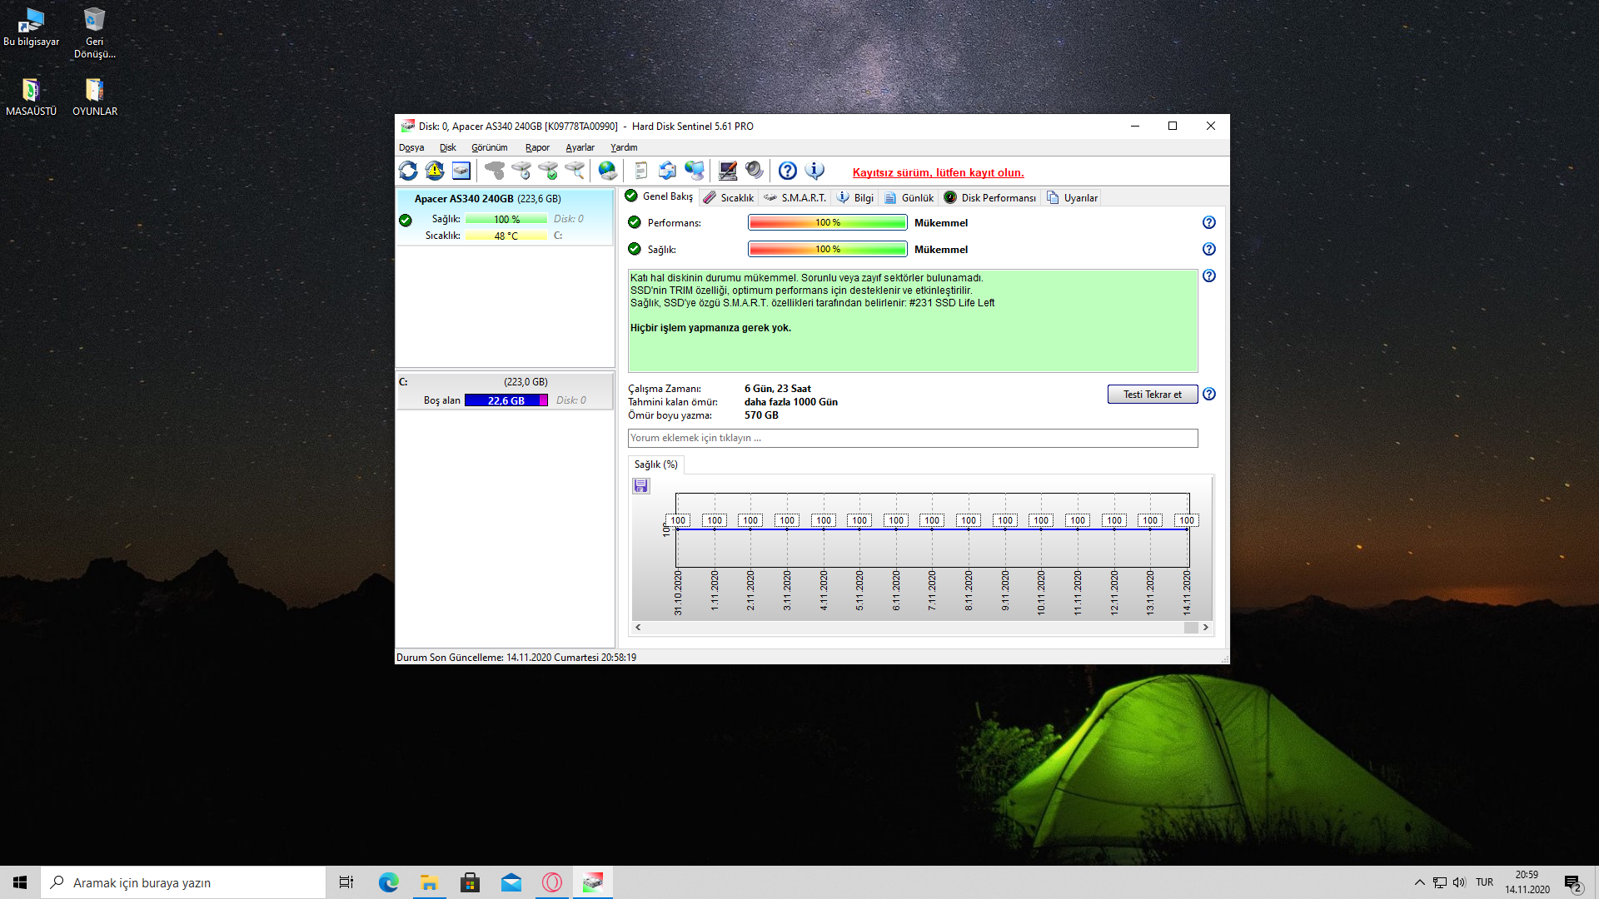This screenshot has height=899, width=1599.
Task: Open the disk report clipboard icon
Action: tap(640, 171)
